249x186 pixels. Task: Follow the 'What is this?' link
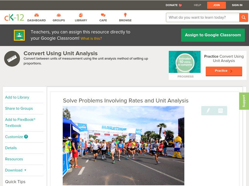pyautogui.click(x=91, y=38)
